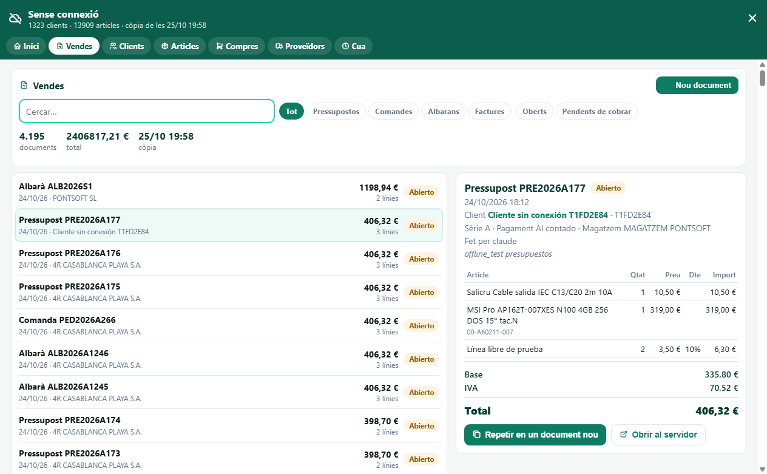Go to Inici via its home icon
767x474 pixels.
pyautogui.click(x=26, y=46)
